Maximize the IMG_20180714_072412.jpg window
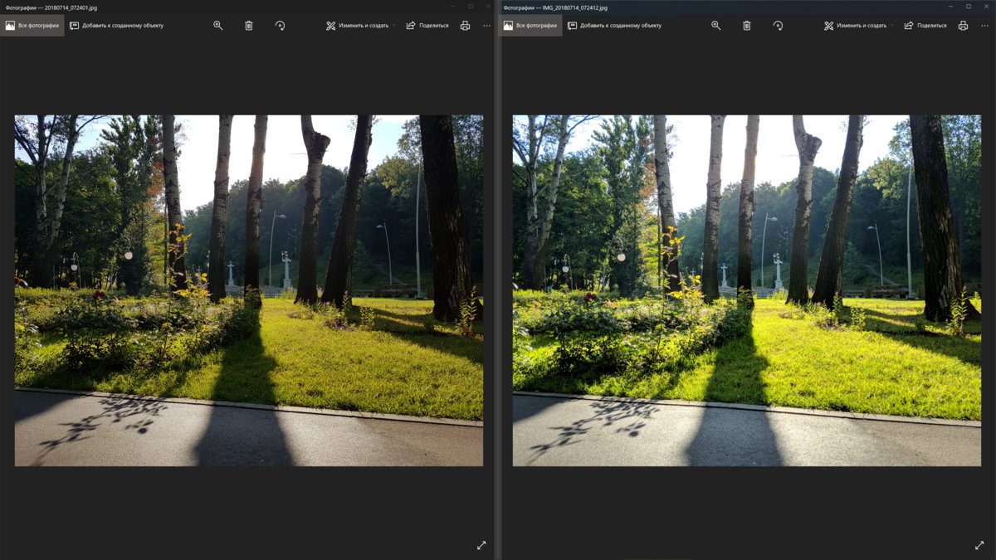The height and width of the screenshot is (560, 996). point(968,6)
